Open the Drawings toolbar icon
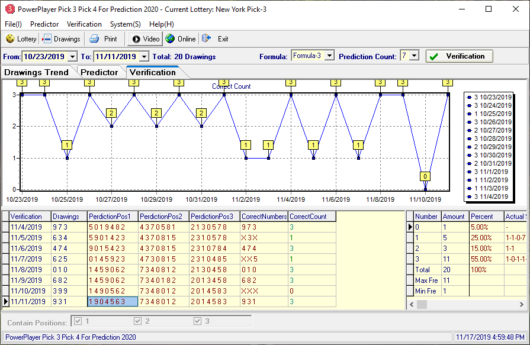530x345 pixels. [47, 39]
